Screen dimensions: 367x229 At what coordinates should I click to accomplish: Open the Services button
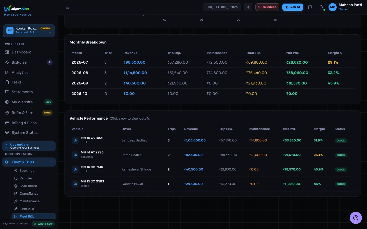[x=267, y=7]
